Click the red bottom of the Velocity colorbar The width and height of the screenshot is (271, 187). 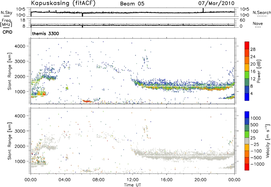pos(247,167)
